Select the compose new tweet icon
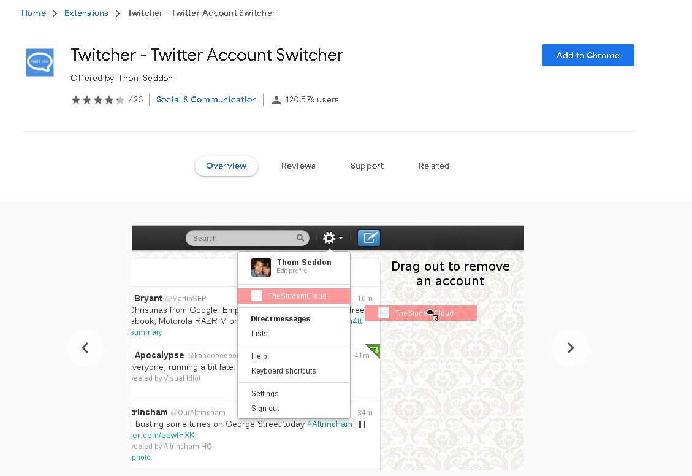Image resolution: width=692 pixels, height=476 pixels. (369, 238)
